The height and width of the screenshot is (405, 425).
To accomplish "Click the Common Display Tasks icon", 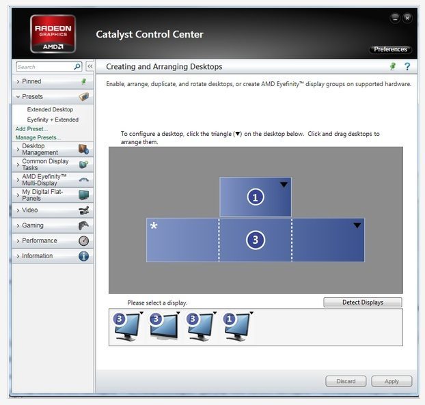I will click(83, 165).
